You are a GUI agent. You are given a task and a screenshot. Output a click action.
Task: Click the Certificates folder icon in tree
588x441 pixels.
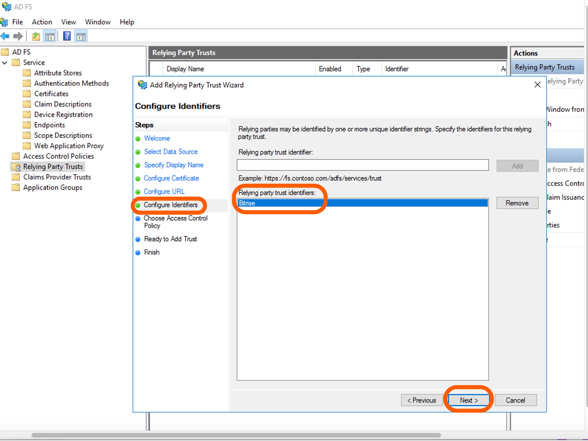tap(27, 94)
